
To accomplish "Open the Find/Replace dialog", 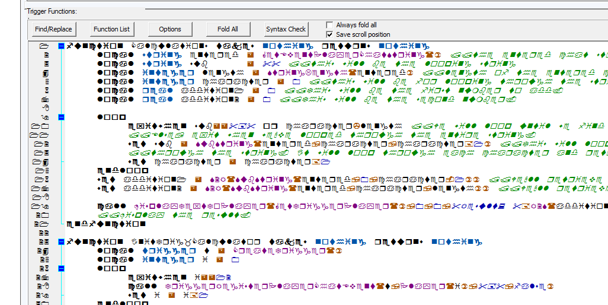I will click(53, 29).
